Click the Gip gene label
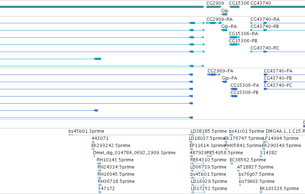Viewport: 305px width, 194px height. [x=225, y=11]
